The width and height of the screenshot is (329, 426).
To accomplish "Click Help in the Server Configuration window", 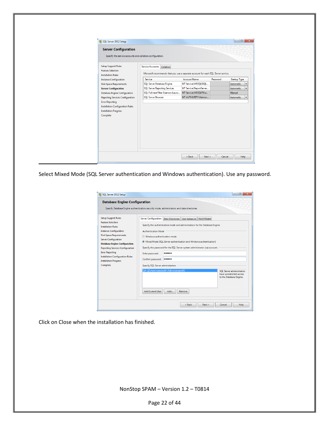I will [x=243, y=157].
